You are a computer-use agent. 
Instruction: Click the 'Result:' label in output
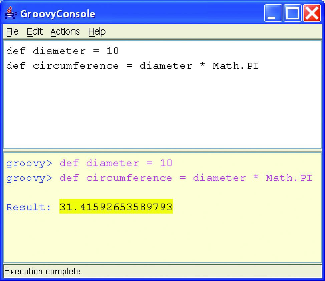coord(29,207)
